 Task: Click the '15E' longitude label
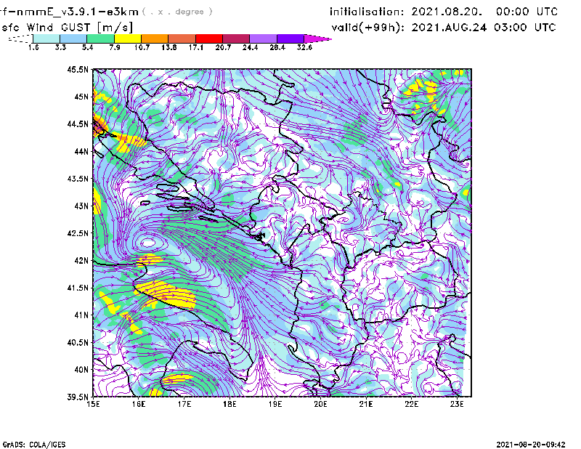(94, 404)
